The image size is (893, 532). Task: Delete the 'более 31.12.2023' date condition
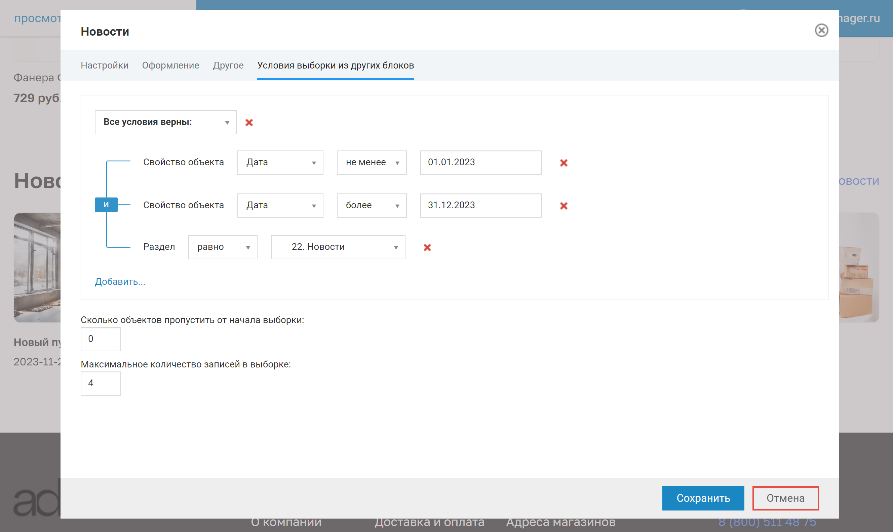tap(564, 206)
